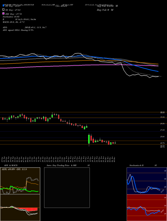The image size is (167, 221).
Task: Click the end of the orange moving average line
Action: (158, 64)
